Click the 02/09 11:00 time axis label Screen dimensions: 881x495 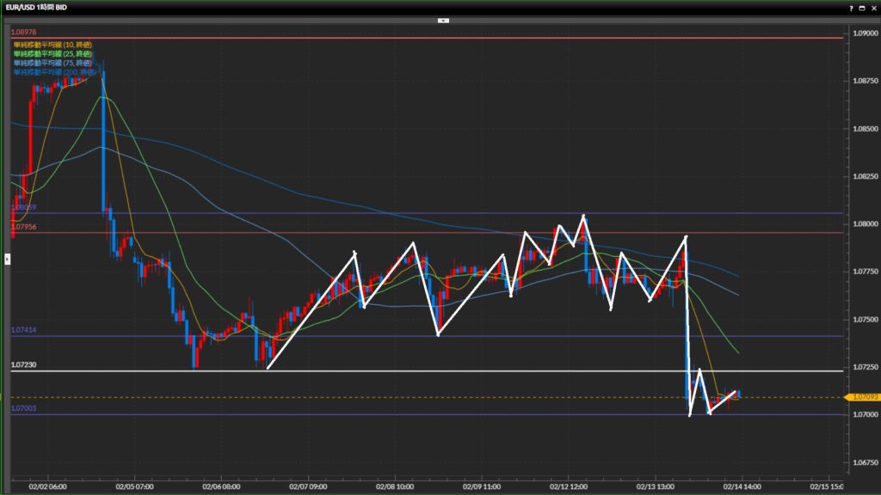coord(482,485)
